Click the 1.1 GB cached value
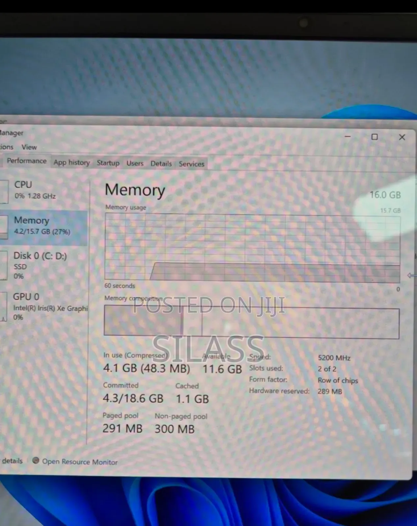 click(192, 399)
